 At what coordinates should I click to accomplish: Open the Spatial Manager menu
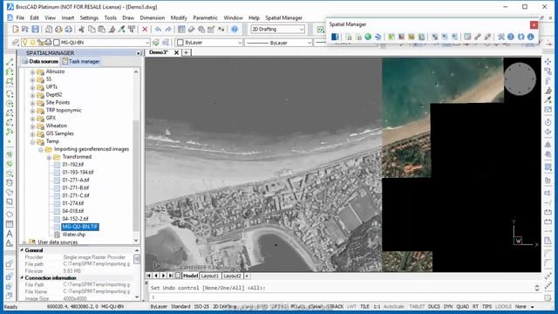pos(283,17)
